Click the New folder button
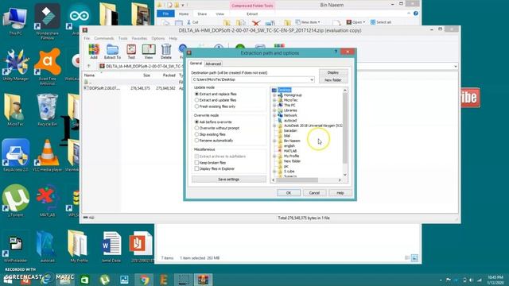This screenshot has height=286, width=509. pyautogui.click(x=333, y=79)
